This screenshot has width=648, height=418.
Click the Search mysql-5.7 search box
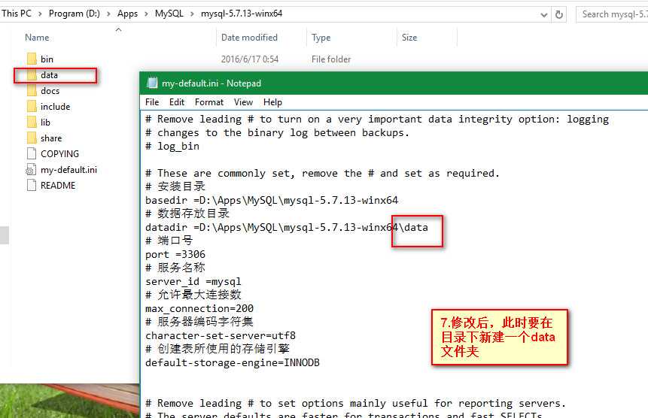click(613, 14)
